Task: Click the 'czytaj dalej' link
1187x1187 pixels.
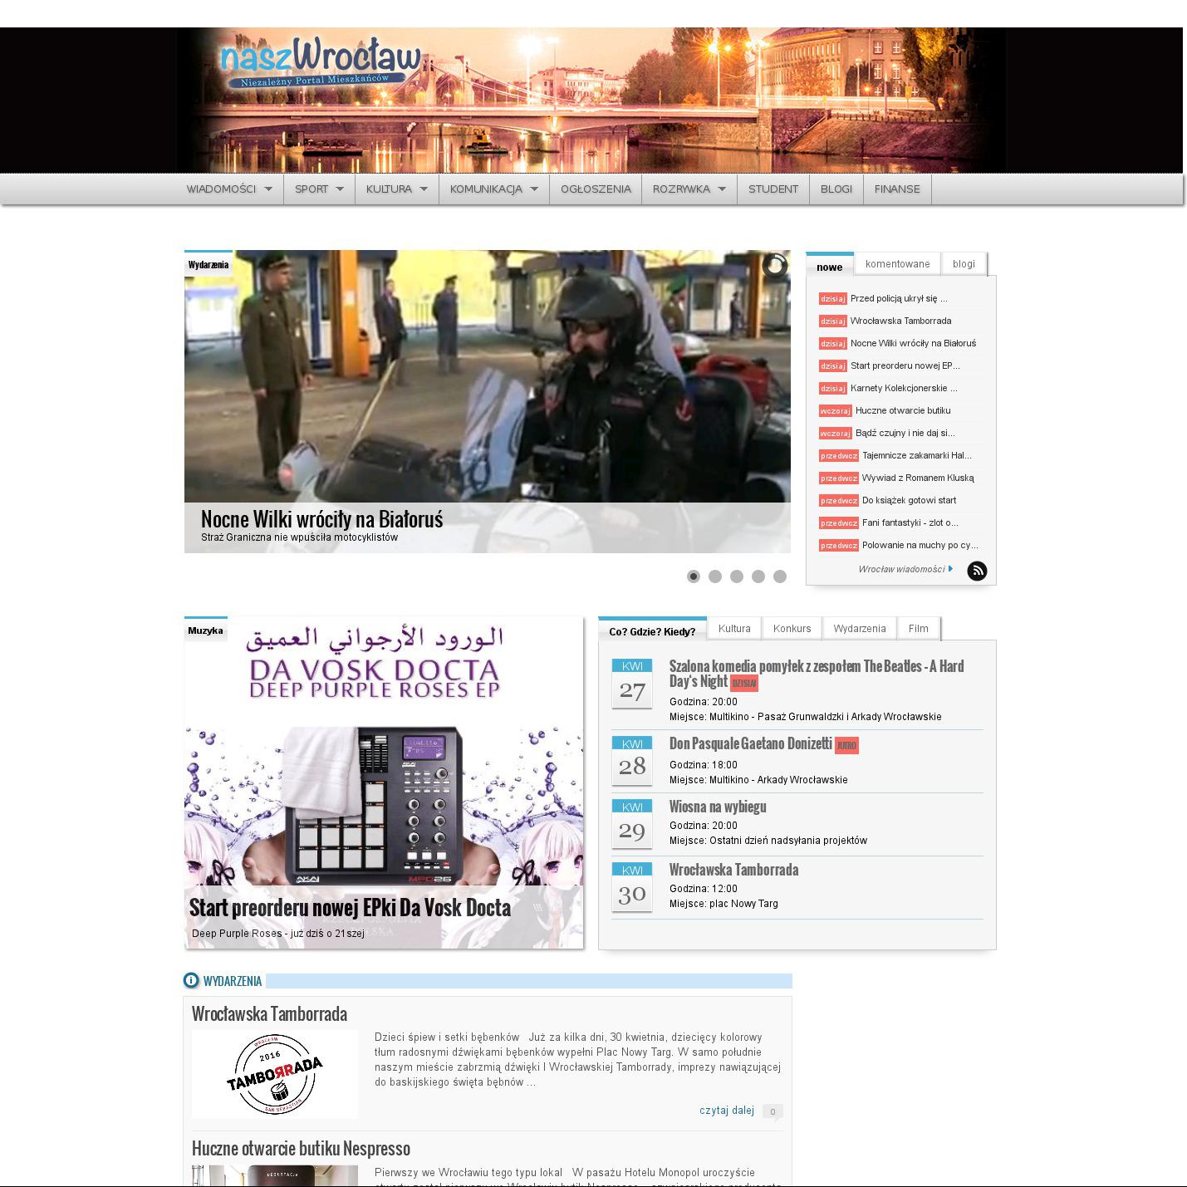Action: coord(726,1111)
